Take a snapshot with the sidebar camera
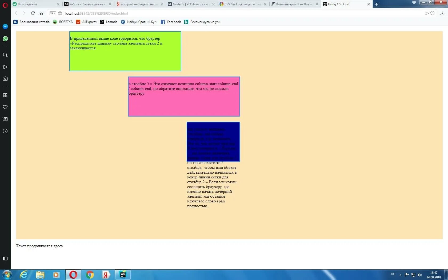 (x=5, y=79)
